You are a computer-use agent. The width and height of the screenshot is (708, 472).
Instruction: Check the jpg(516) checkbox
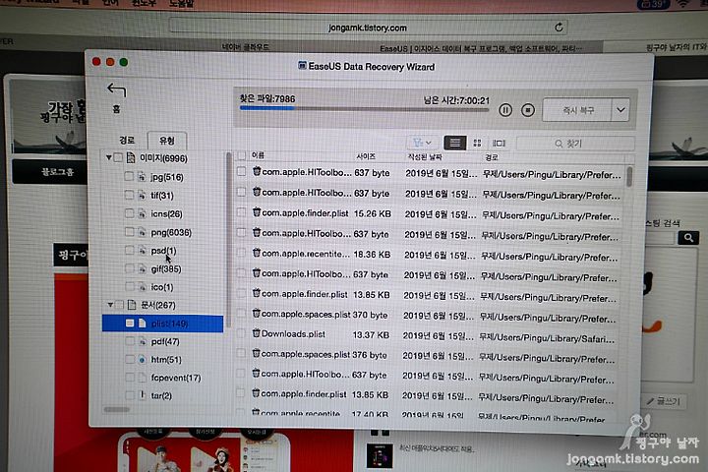(x=129, y=176)
